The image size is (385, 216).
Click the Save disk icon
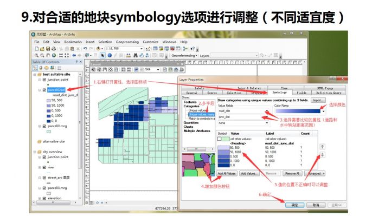pyautogui.click(x=48, y=49)
